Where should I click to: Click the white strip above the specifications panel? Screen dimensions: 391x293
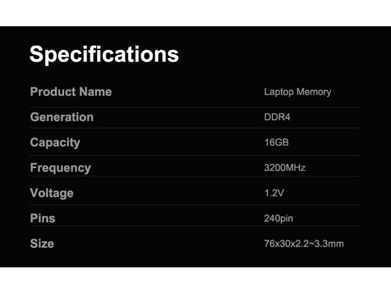[x=195, y=13]
